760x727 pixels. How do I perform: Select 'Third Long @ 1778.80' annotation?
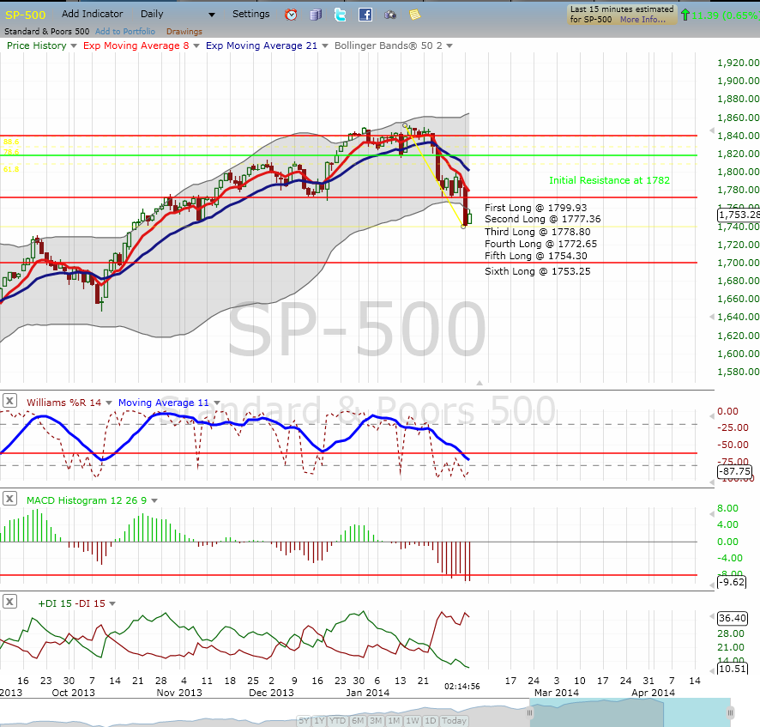(x=538, y=232)
